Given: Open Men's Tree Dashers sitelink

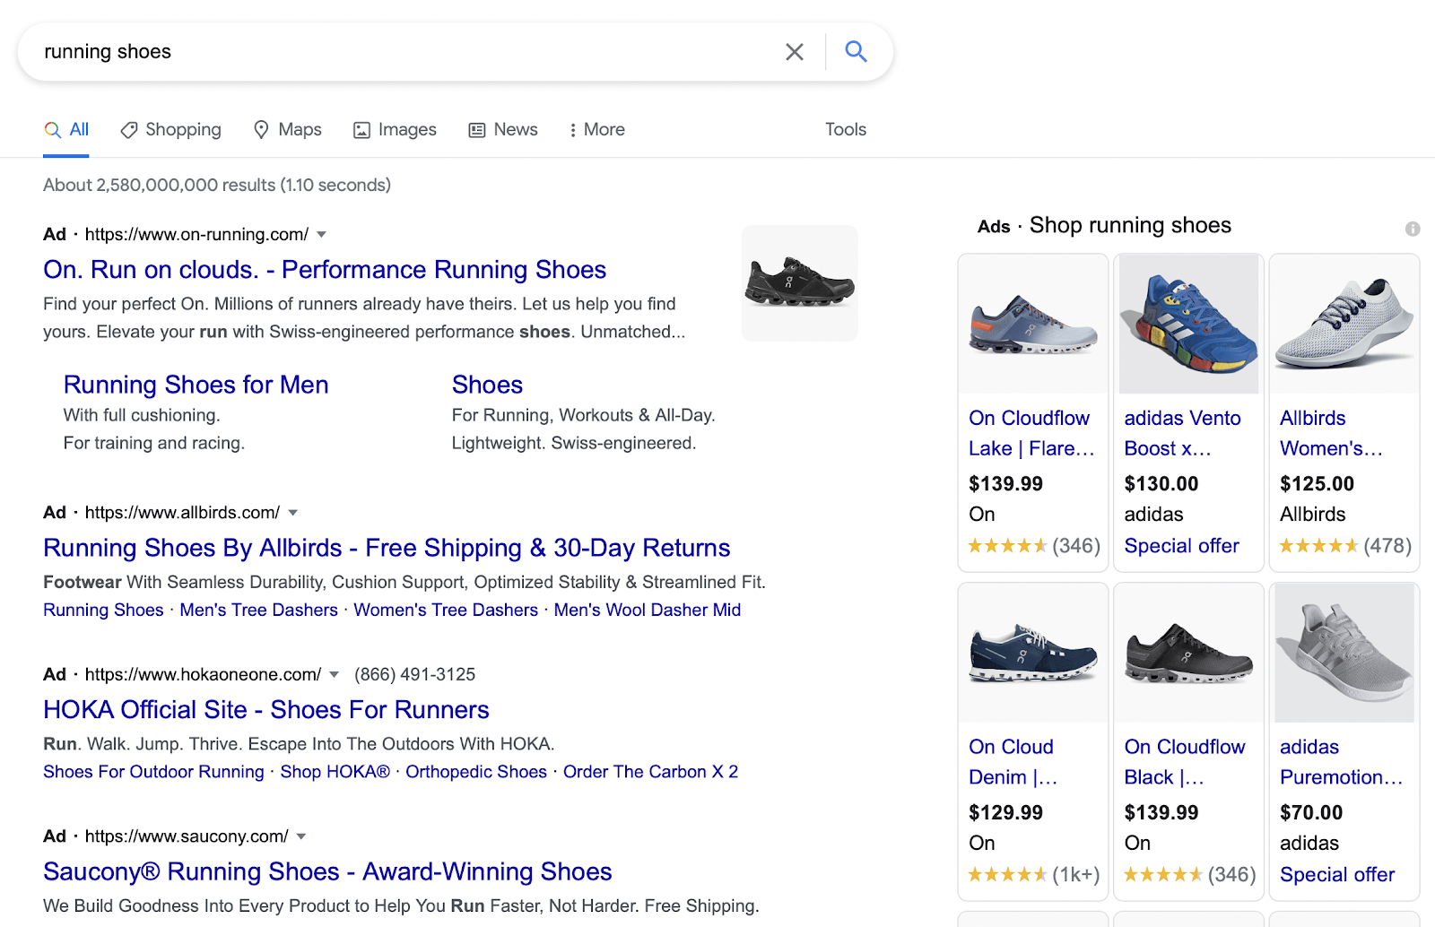Looking at the screenshot, I should coord(258,611).
